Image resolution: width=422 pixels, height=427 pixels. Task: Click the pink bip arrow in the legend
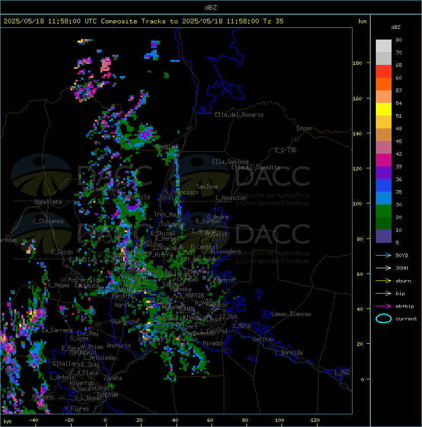[x=383, y=293]
